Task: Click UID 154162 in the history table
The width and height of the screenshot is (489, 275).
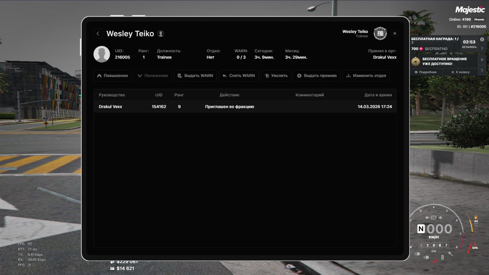Action: coord(159,107)
